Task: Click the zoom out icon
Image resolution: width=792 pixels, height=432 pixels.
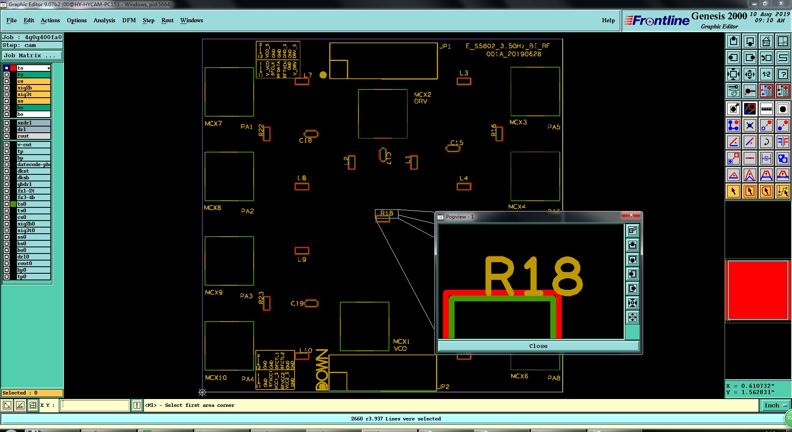Action: [750, 74]
